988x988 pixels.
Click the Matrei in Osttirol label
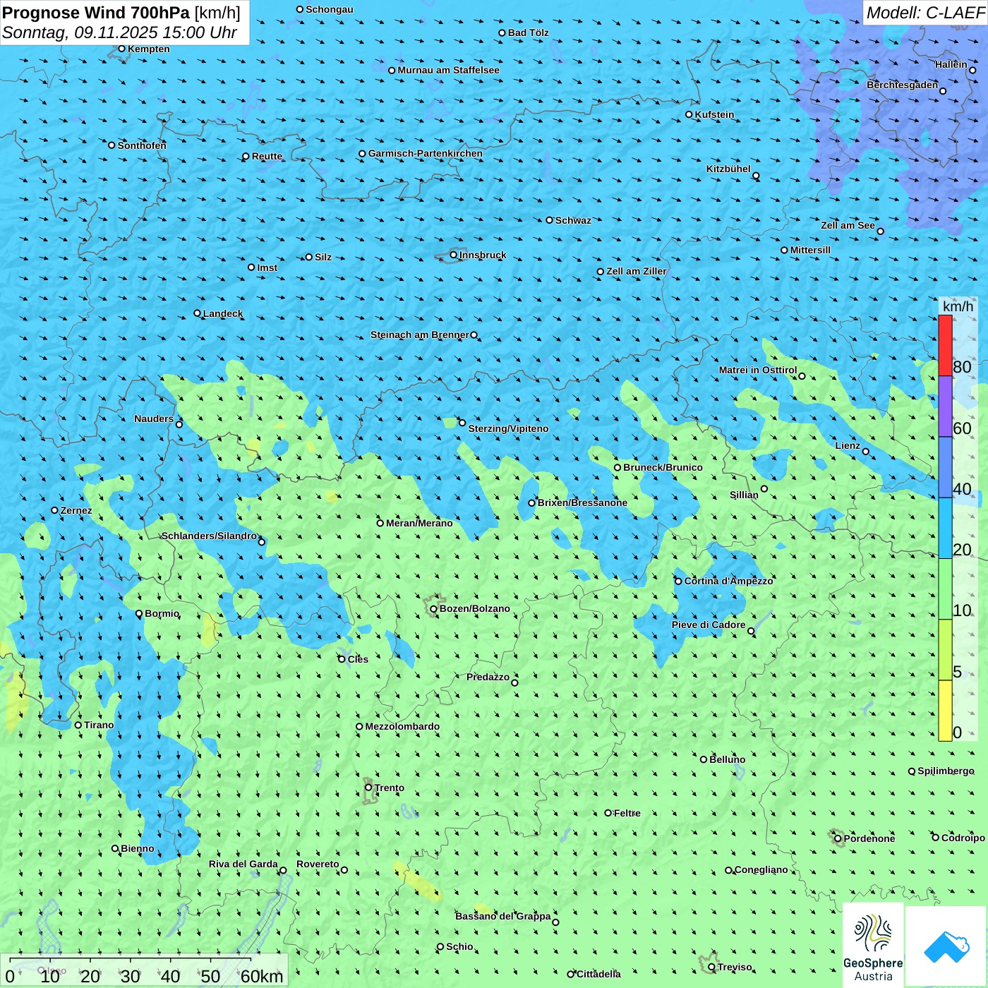tap(758, 370)
